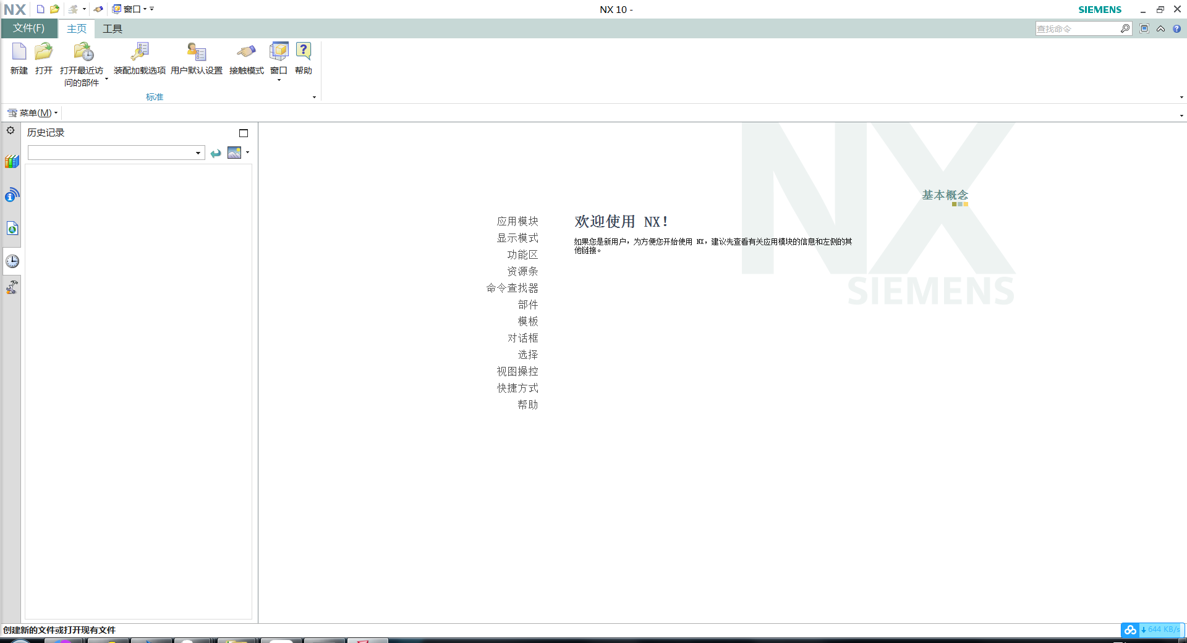Click the 窗口 button in quick access toolbar
1187x643 pixels.
point(127,9)
